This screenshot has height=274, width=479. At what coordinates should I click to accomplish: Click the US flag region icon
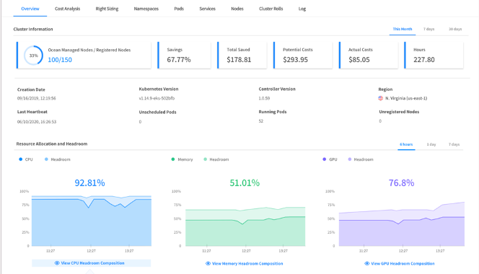click(x=380, y=98)
